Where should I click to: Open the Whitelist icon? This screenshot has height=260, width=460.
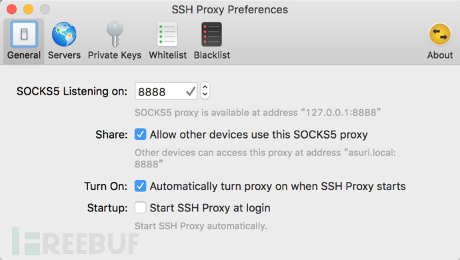tap(167, 35)
